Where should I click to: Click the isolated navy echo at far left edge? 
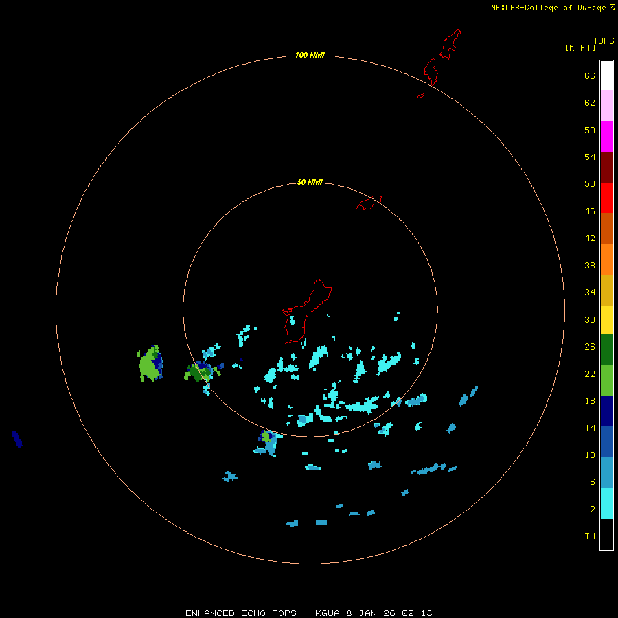point(17,439)
